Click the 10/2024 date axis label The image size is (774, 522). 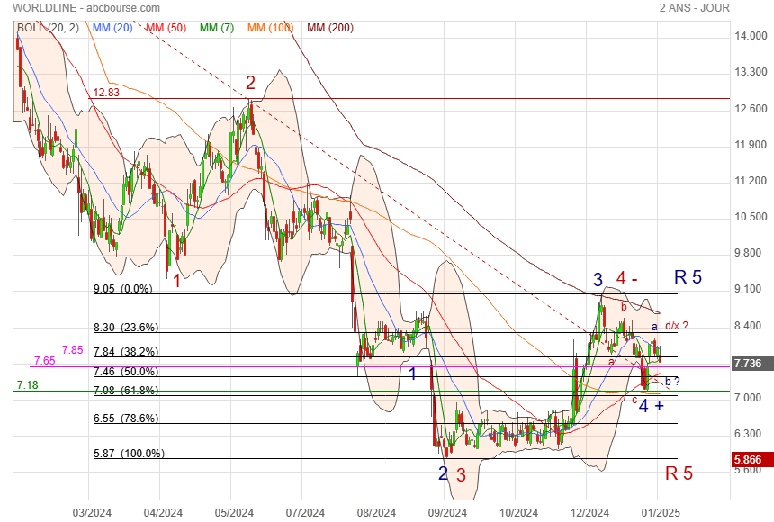point(518,513)
